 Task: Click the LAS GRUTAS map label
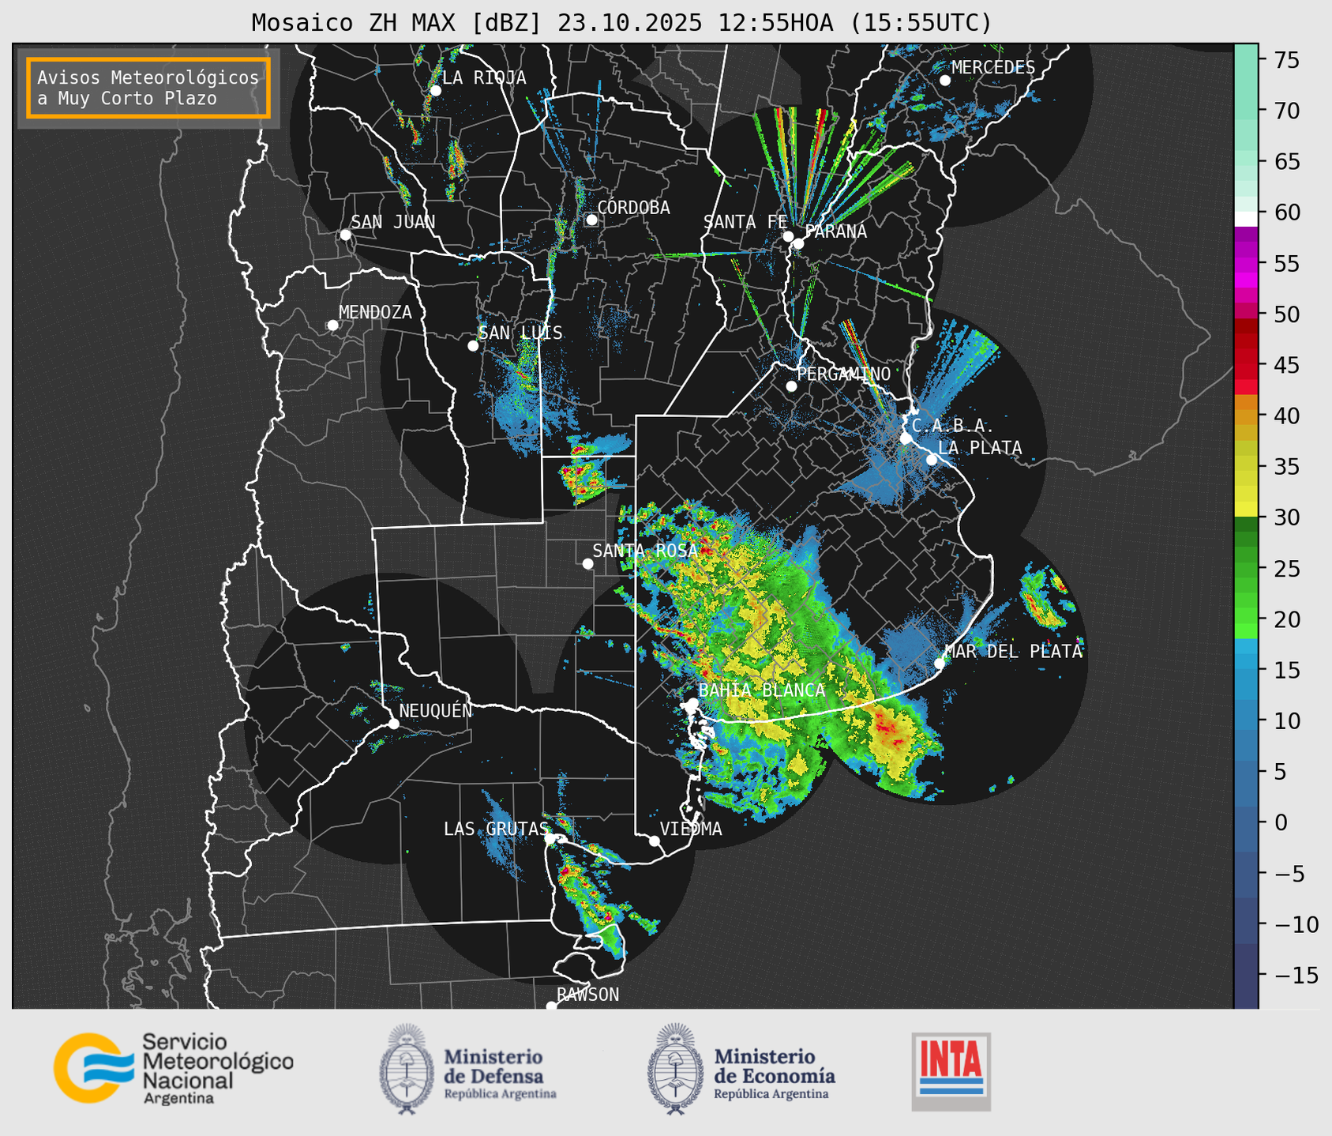click(x=496, y=829)
